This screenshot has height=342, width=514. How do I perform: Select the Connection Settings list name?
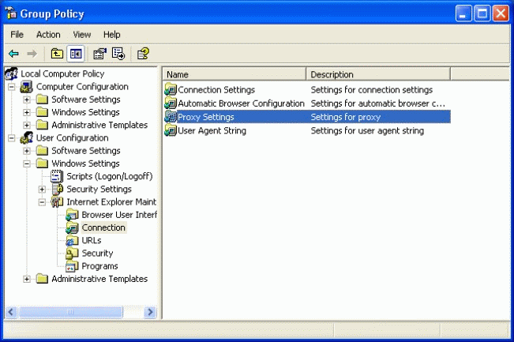pyautogui.click(x=216, y=90)
